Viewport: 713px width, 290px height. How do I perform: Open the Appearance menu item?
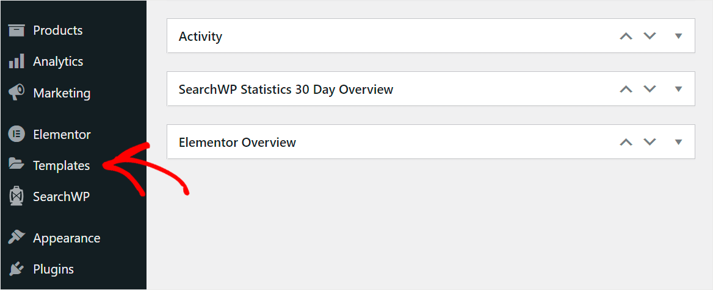coord(67,238)
